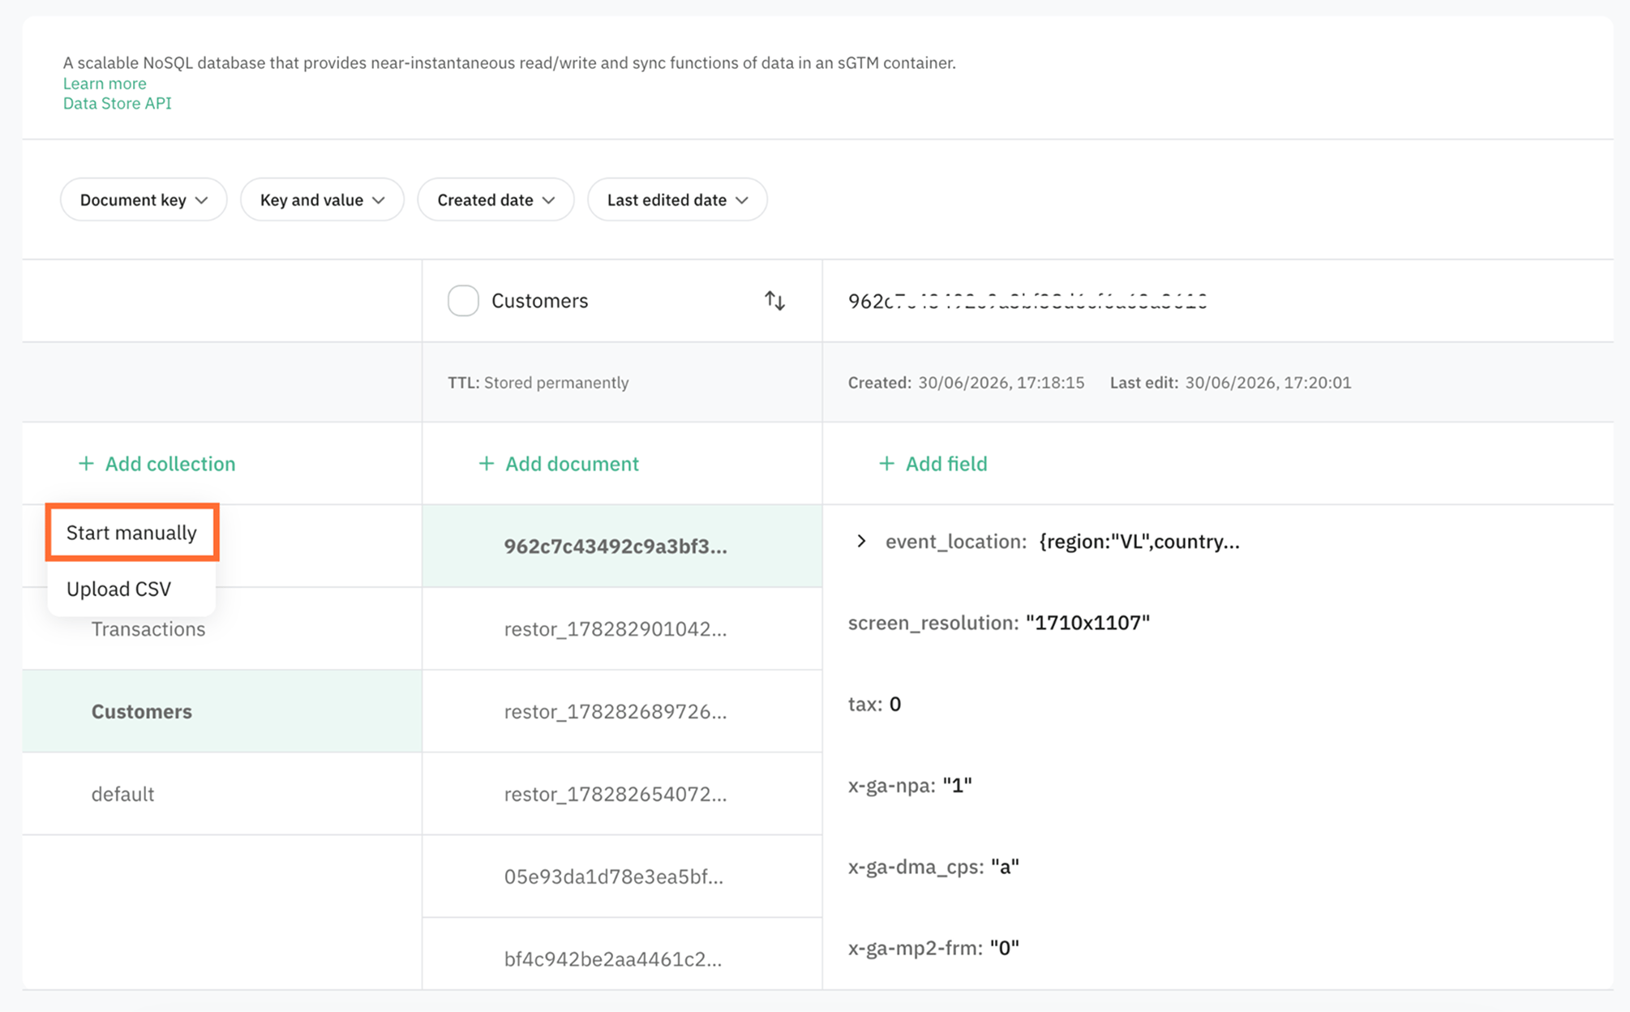Click the tax field row
Screen dimensions: 1630x1012
tap(874, 704)
